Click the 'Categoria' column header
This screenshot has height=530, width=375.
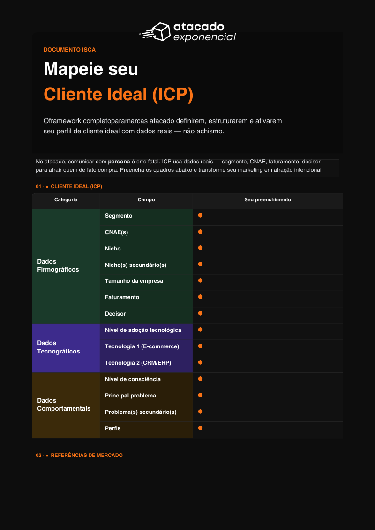pyautogui.click(x=66, y=200)
